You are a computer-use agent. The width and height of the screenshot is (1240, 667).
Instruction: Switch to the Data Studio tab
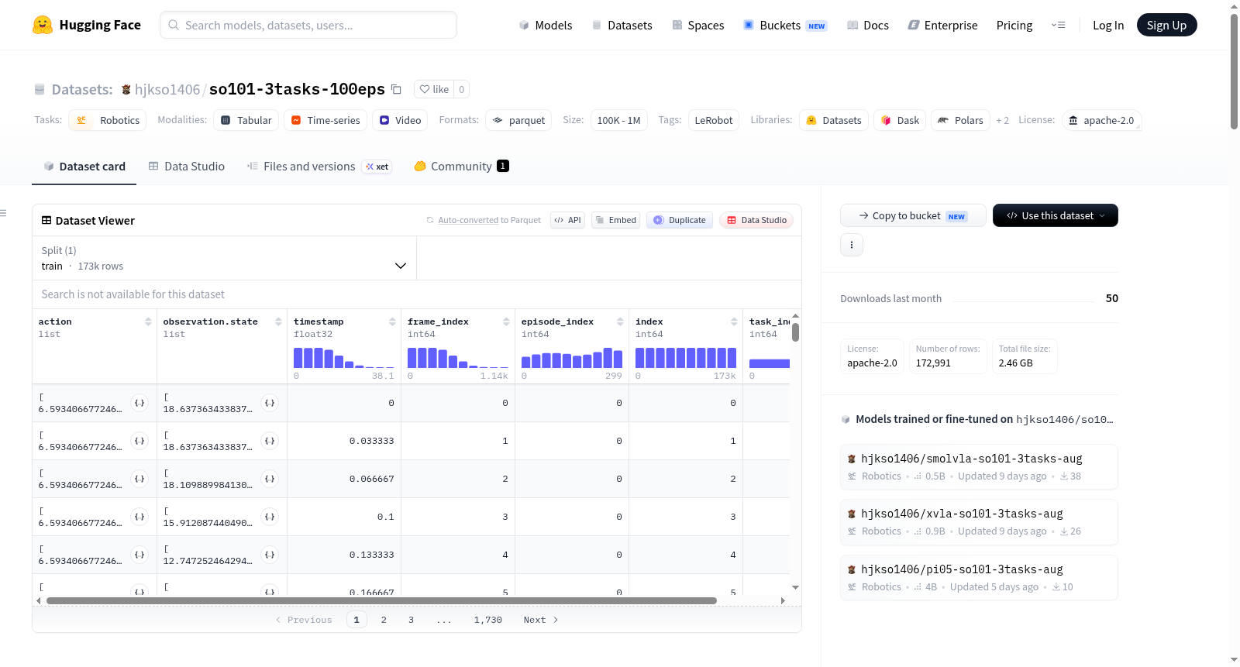click(x=187, y=166)
